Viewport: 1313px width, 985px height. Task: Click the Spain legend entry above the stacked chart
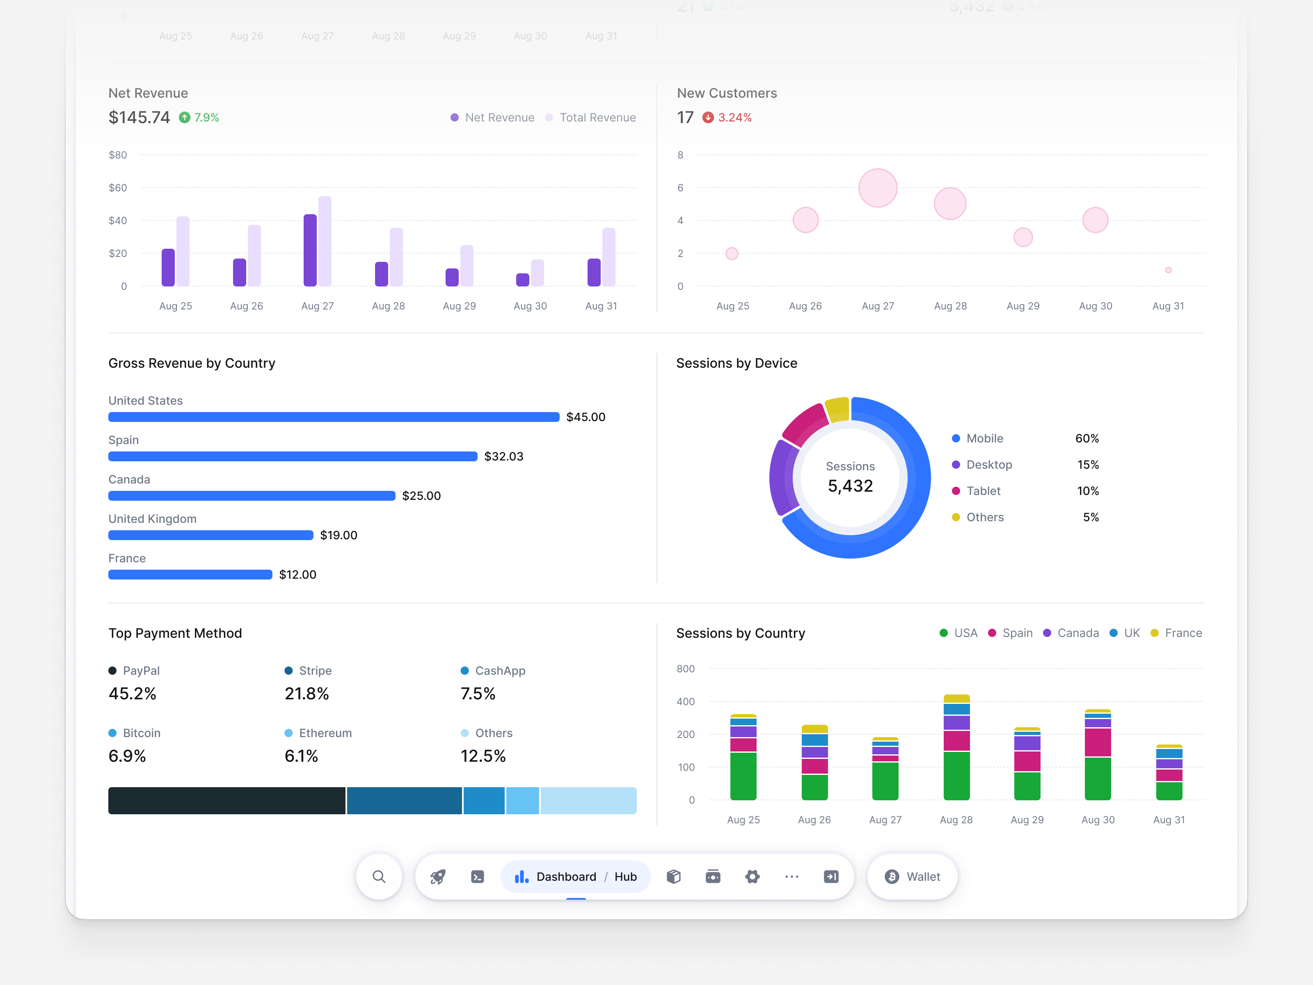click(x=1011, y=633)
